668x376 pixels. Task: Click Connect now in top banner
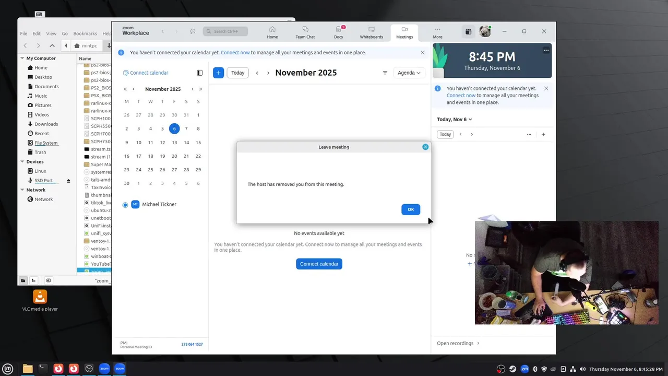tap(235, 52)
